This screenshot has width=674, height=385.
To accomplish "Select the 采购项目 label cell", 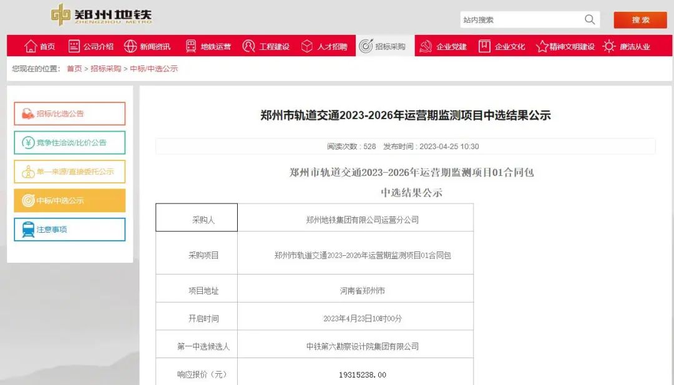I will [197, 253].
